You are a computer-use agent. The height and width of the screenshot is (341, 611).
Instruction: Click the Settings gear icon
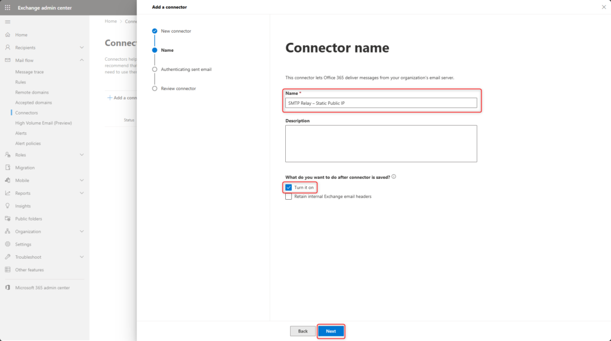[x=7, y=244]
